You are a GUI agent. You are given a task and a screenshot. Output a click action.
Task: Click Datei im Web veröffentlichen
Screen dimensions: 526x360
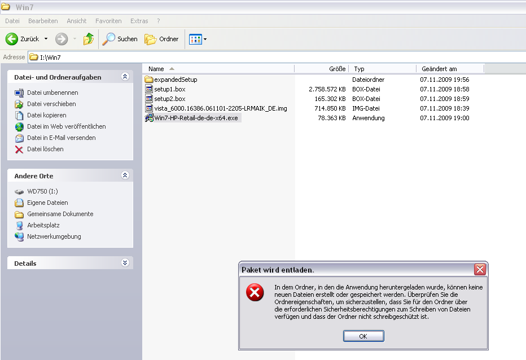[x=67, y=126]
